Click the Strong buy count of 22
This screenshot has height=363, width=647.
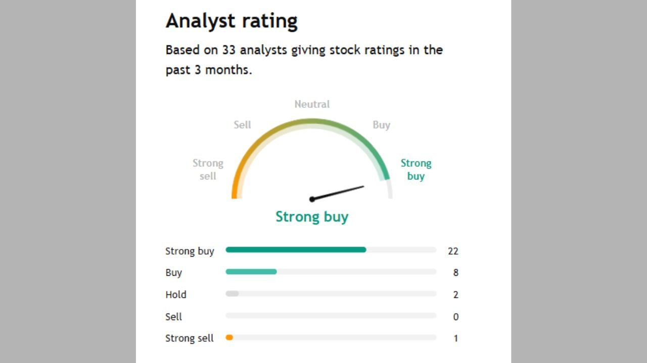[453, 251]
